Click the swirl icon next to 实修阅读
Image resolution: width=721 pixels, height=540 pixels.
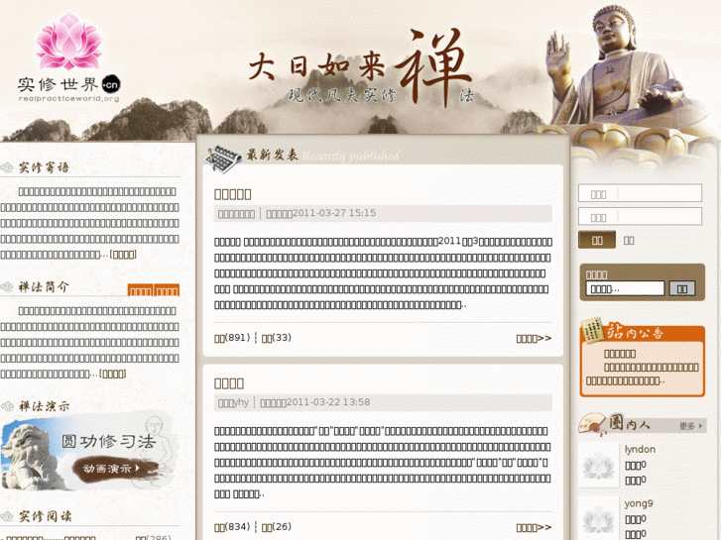(7, 516)
